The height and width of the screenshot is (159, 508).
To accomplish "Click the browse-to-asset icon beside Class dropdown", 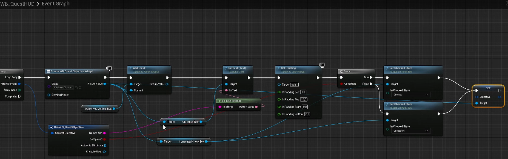I will (x=76, y=88).
